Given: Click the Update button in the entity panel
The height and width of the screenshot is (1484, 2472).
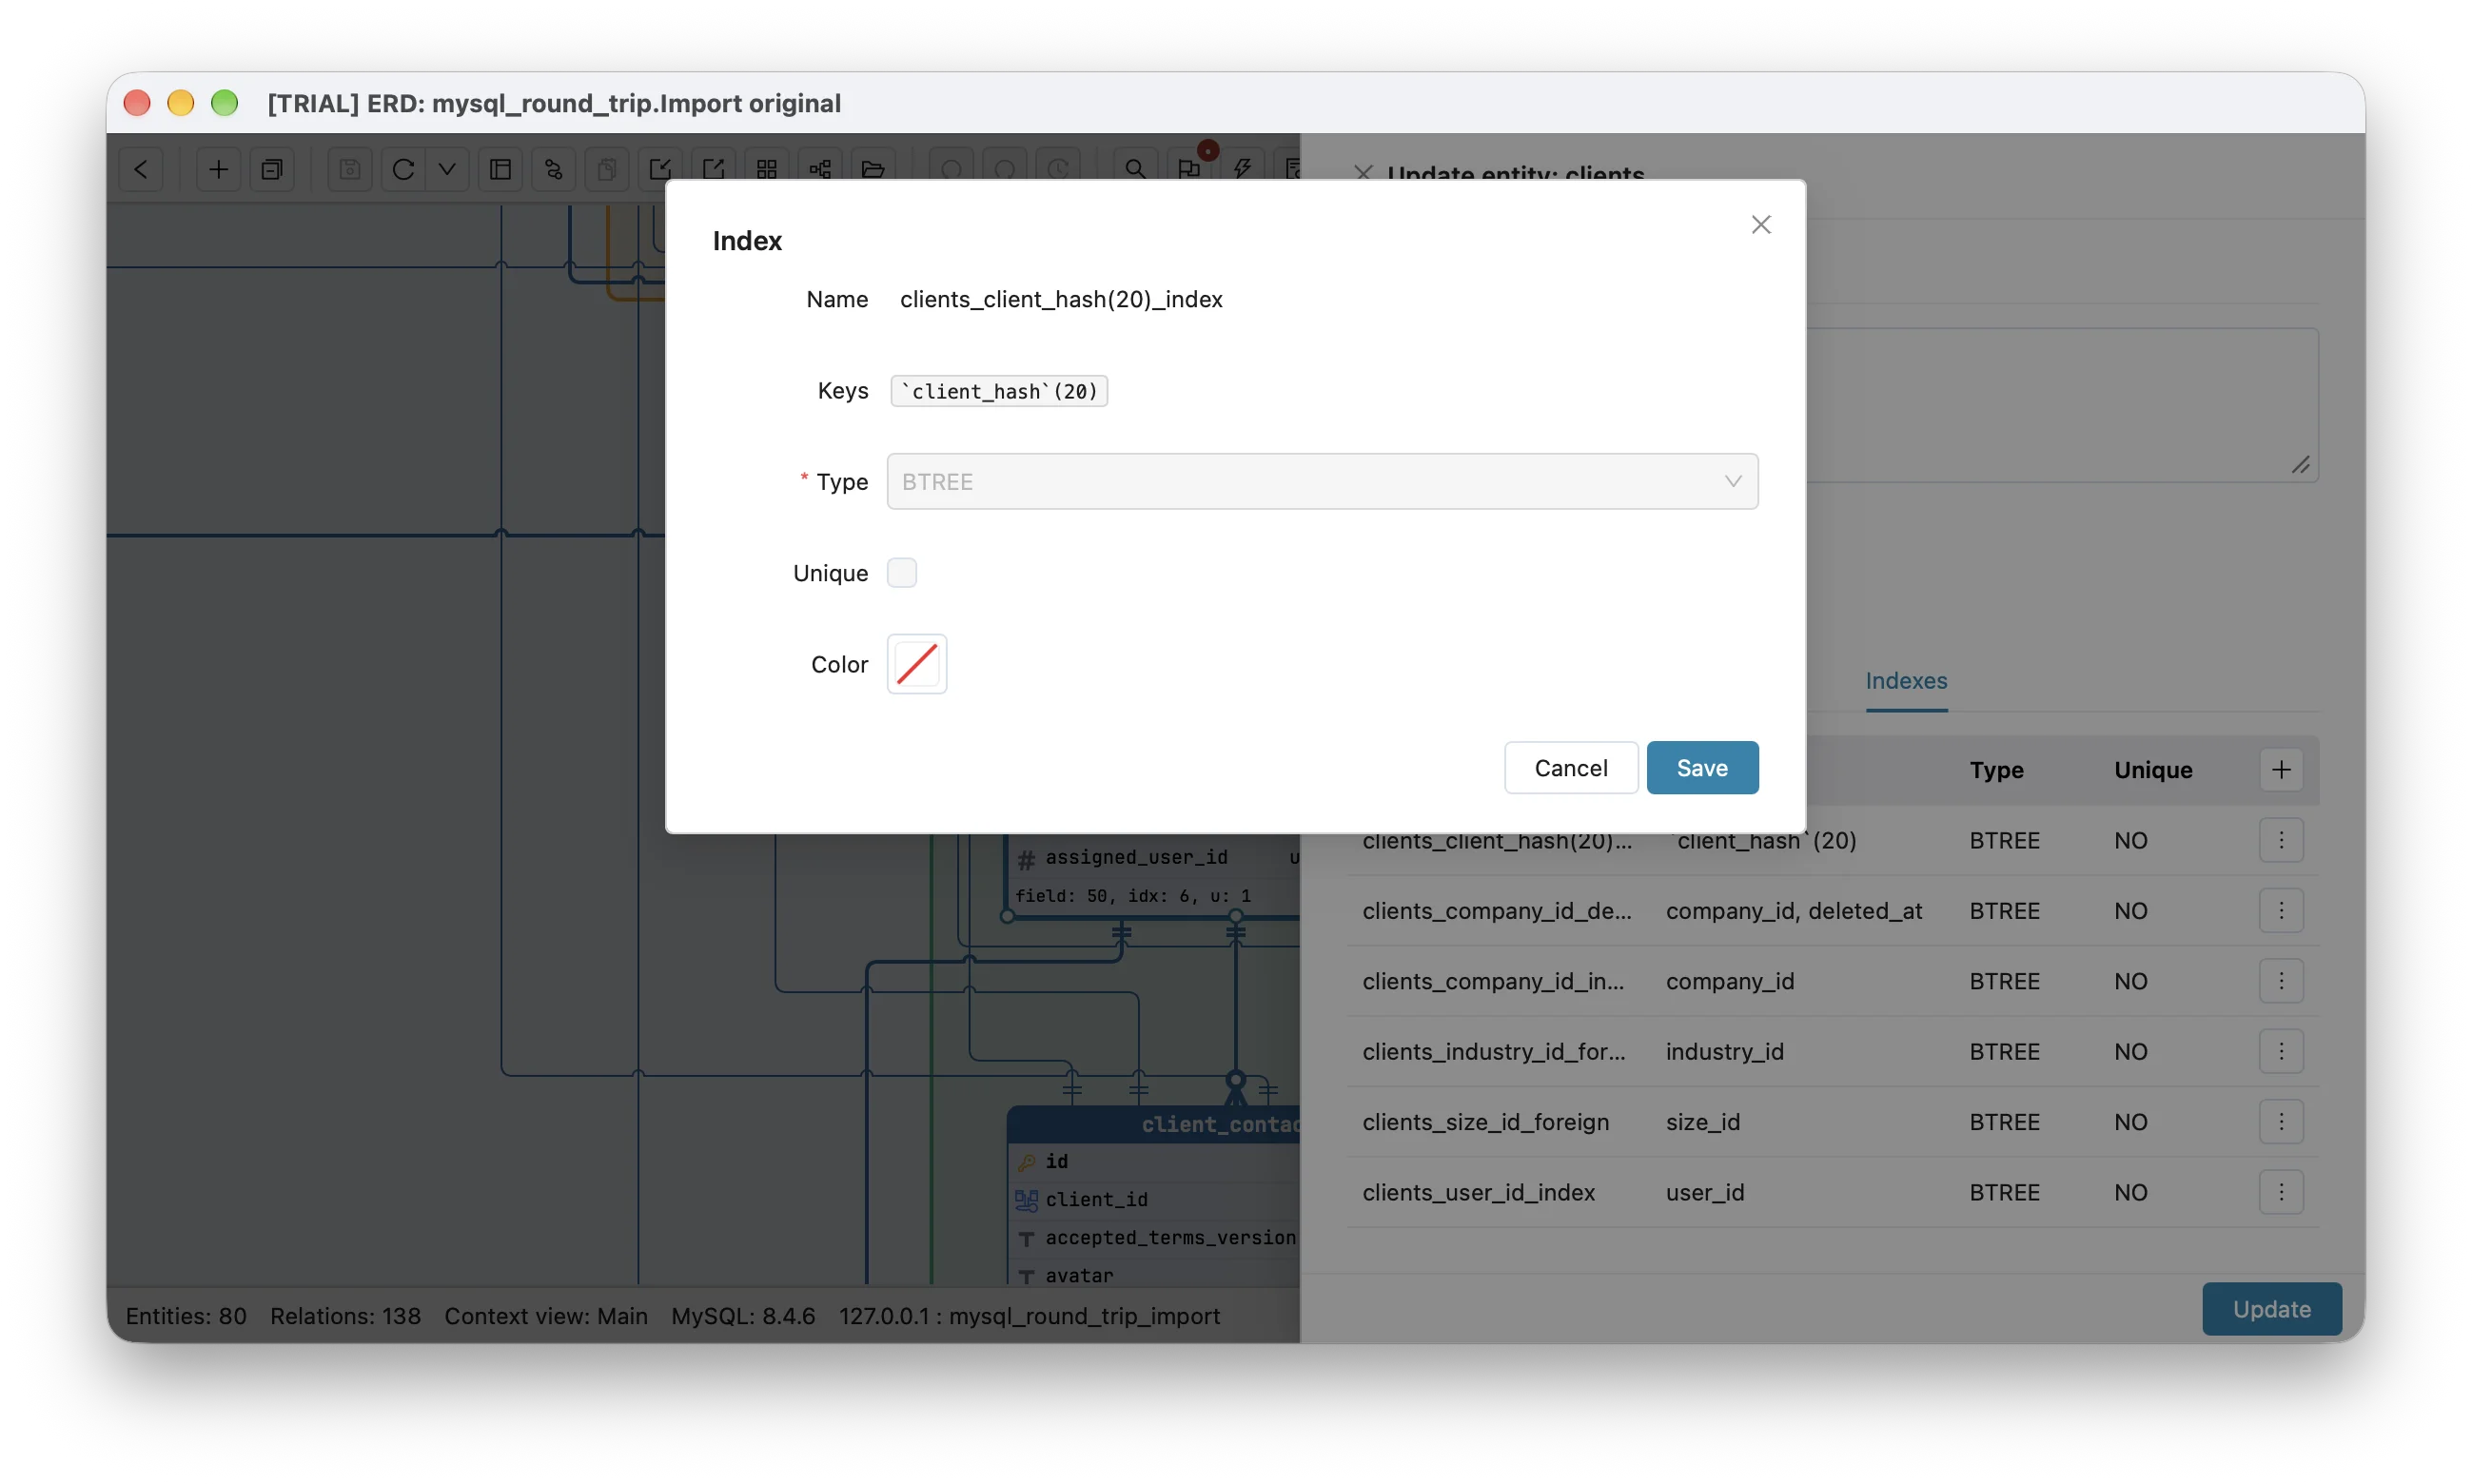Looking at the screenshot, I should tap(2271, 1308).
